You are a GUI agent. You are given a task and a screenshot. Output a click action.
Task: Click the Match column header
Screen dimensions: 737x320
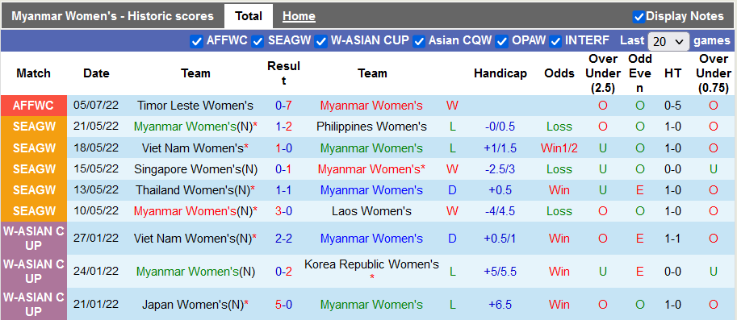coord(33,73)
